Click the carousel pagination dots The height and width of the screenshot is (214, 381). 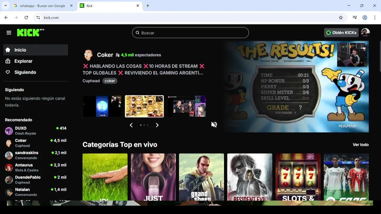(144, 125)
